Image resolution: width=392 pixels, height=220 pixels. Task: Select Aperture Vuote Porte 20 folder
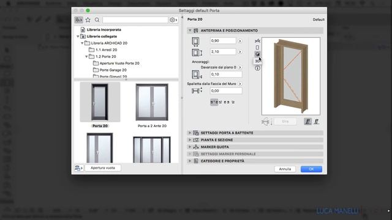coord(119,64)
